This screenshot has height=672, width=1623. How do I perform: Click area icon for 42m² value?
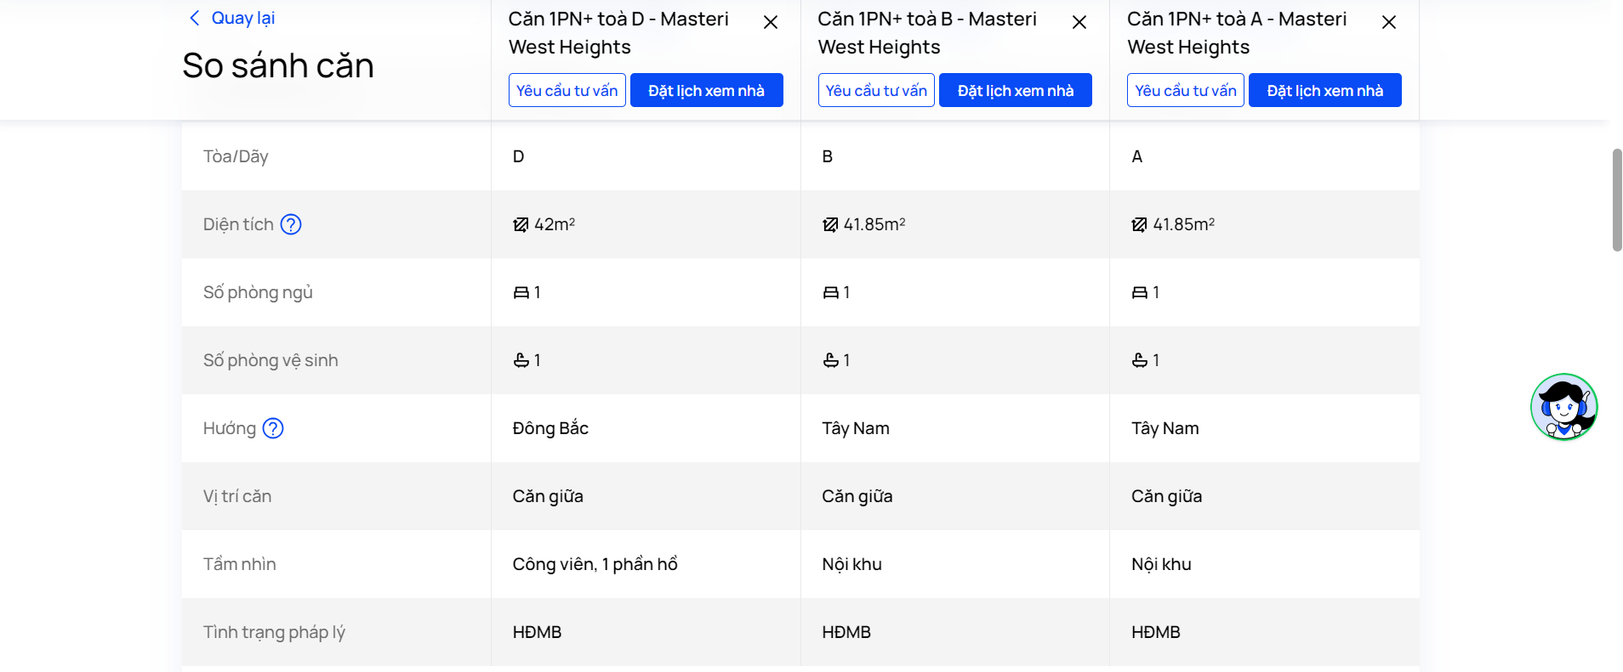point(521,224)
